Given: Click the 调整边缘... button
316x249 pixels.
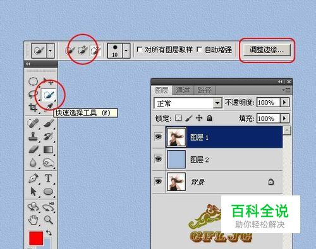Looking at the screenshot, I should 267,50.
